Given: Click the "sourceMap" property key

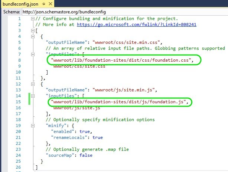Looking at the screenshot, I should point(60,155).
